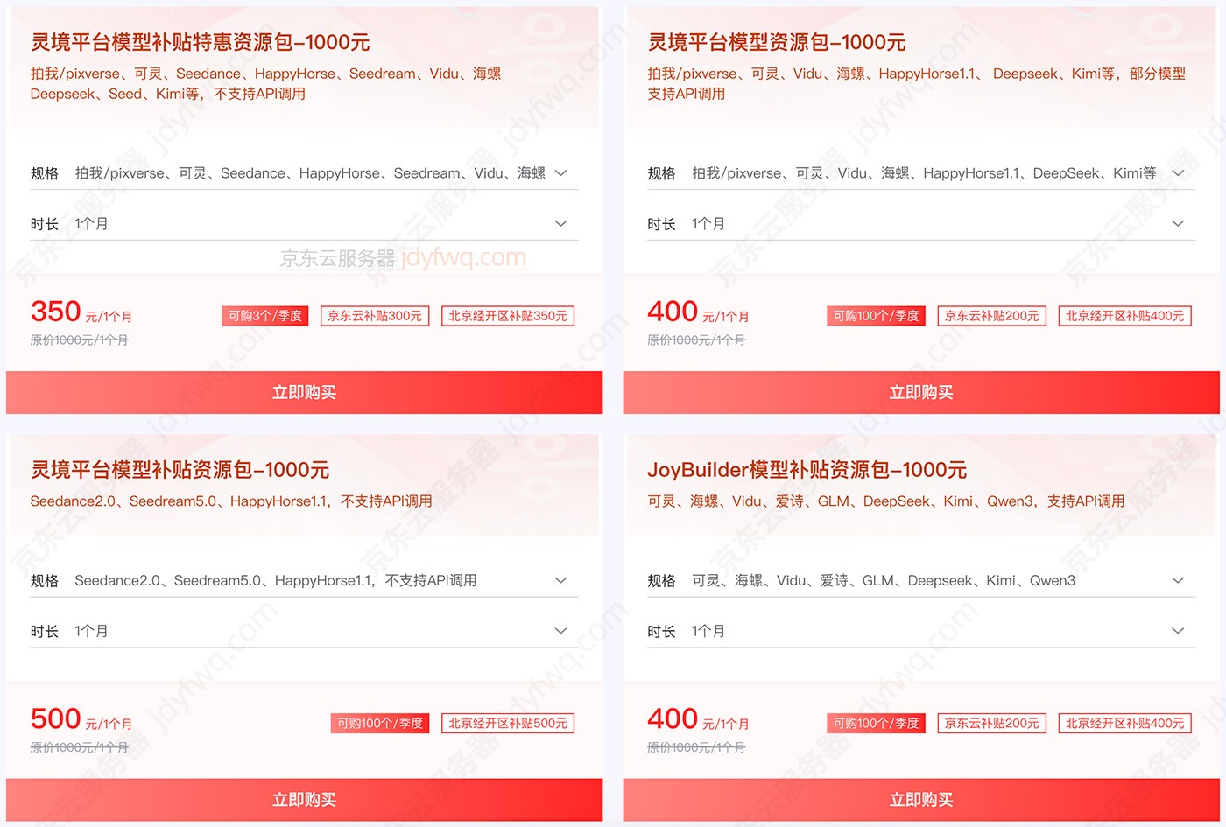1226x827 pixels.
Task: Click description 可灵、海螺、Vidu、爱诗 under JoyBuilder title
Action: click(886, 501)
